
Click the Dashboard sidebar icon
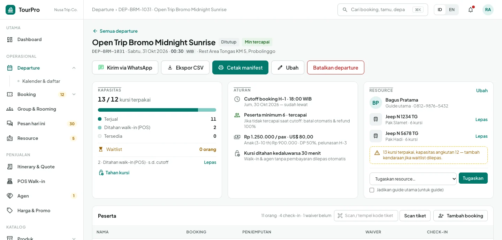click(10, 40)
